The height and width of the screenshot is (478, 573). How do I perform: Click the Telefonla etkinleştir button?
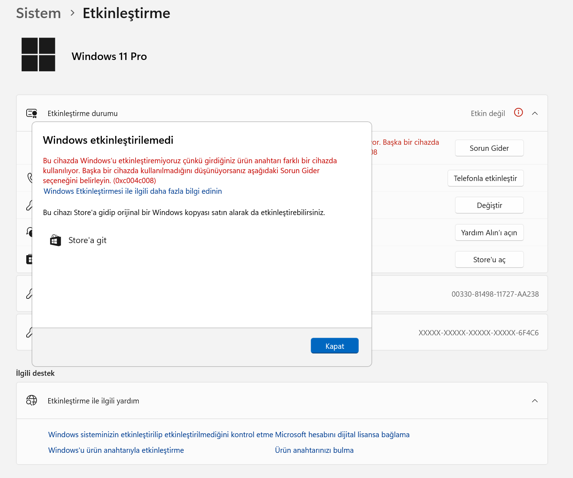485,178
